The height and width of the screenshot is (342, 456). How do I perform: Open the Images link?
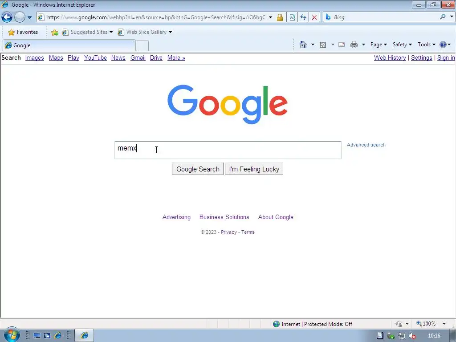click(x=35, y=57)
